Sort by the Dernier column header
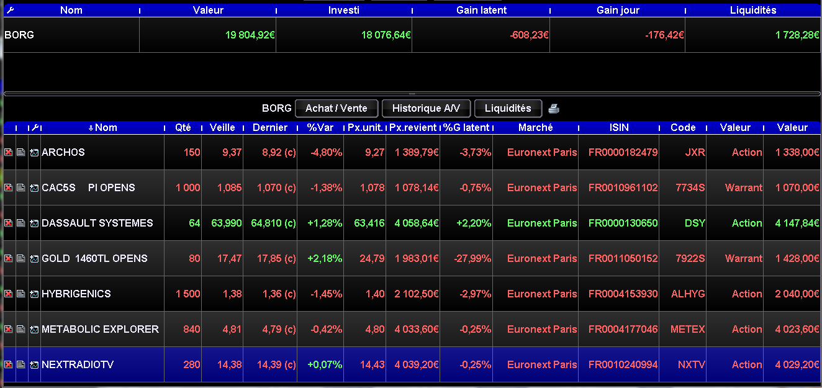 pyautogui.click(x=270, y=127)
